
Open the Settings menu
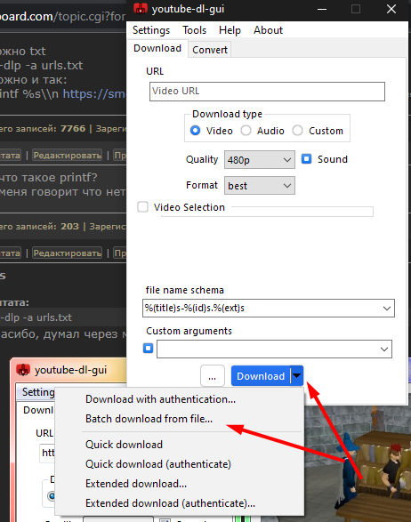click(x=151, y=30)
